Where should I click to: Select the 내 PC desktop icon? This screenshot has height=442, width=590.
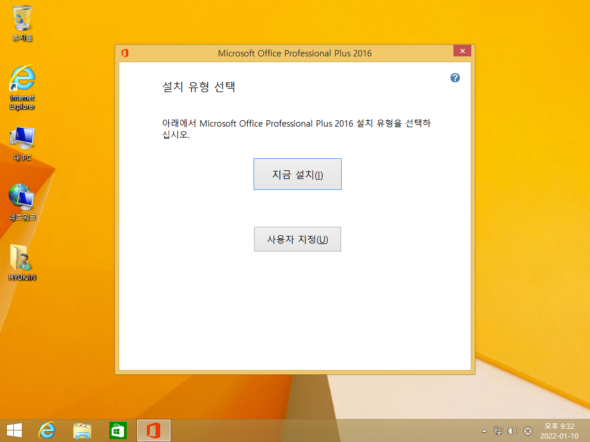pyautogui.click(x=22, y=144)
